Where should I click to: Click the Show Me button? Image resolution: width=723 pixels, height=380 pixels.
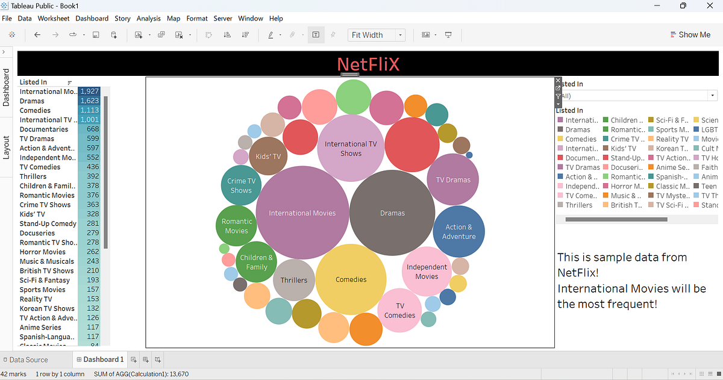tap(690, 34)
